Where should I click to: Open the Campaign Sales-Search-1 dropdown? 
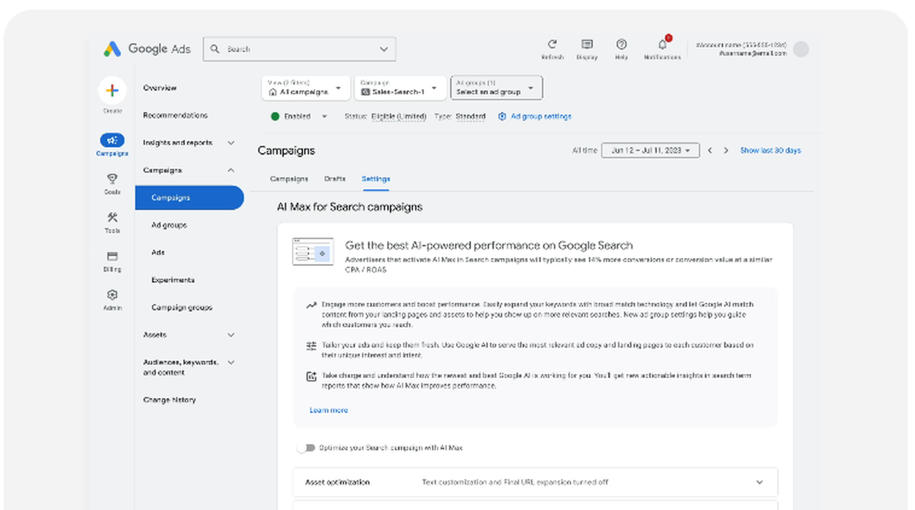[400, 88]
